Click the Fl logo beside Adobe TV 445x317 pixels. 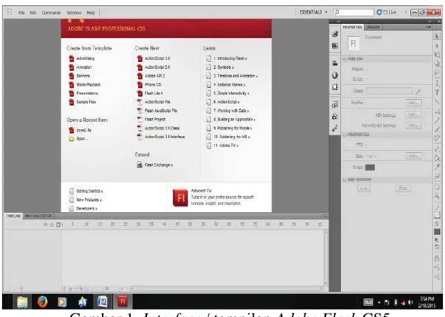click(x=180, y=197)
